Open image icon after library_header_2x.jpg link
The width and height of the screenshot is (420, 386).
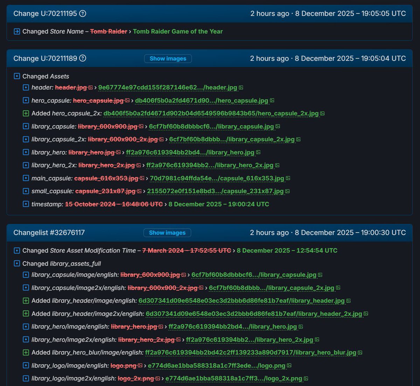[x=366, y=314]
